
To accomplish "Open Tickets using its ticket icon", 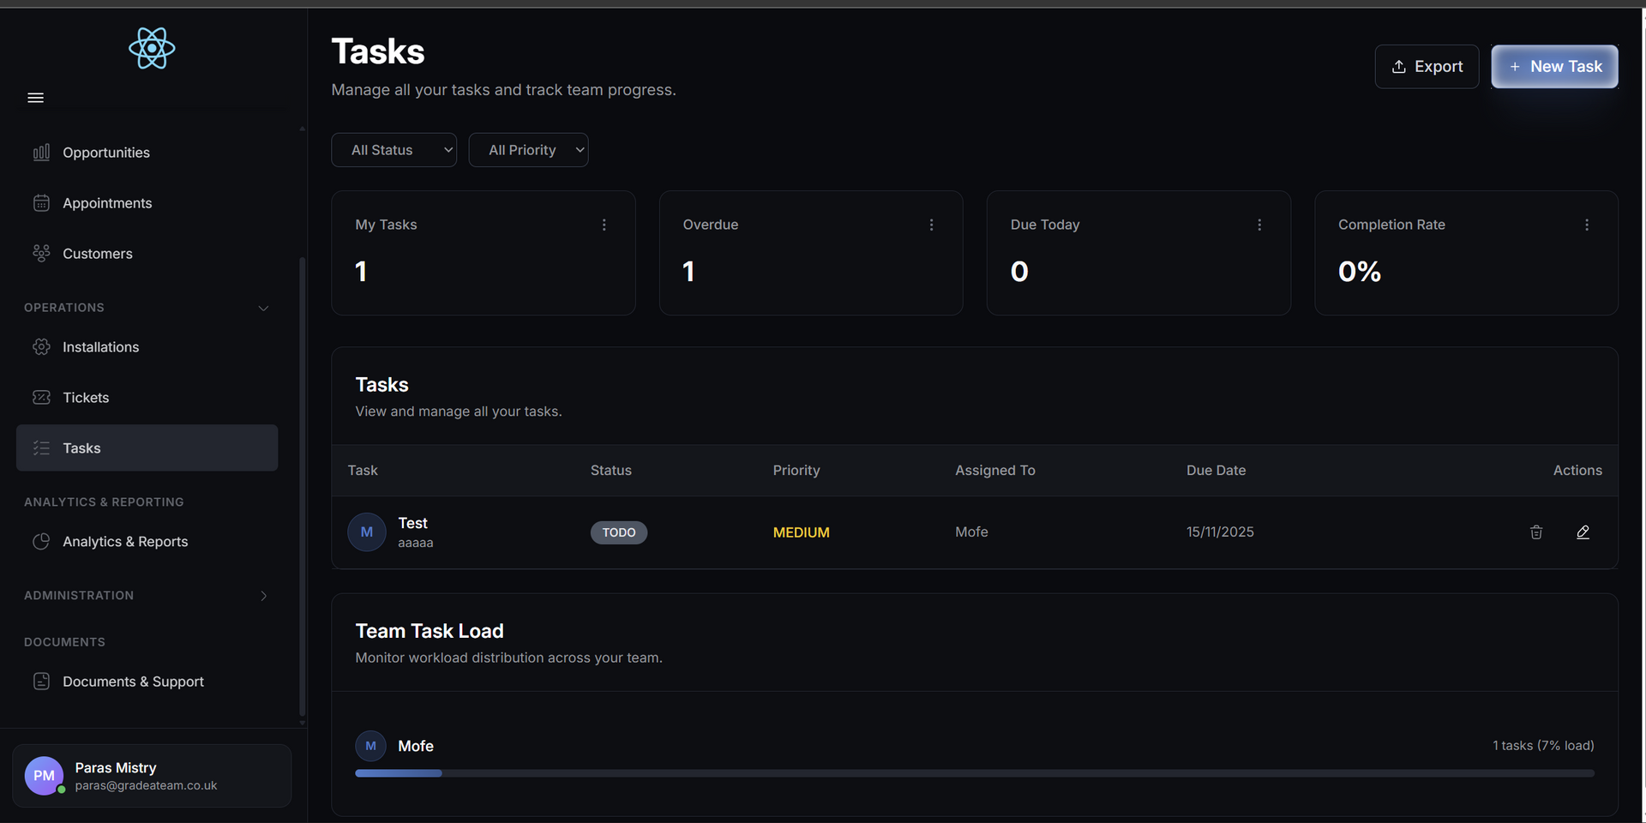I will point(41,397).
